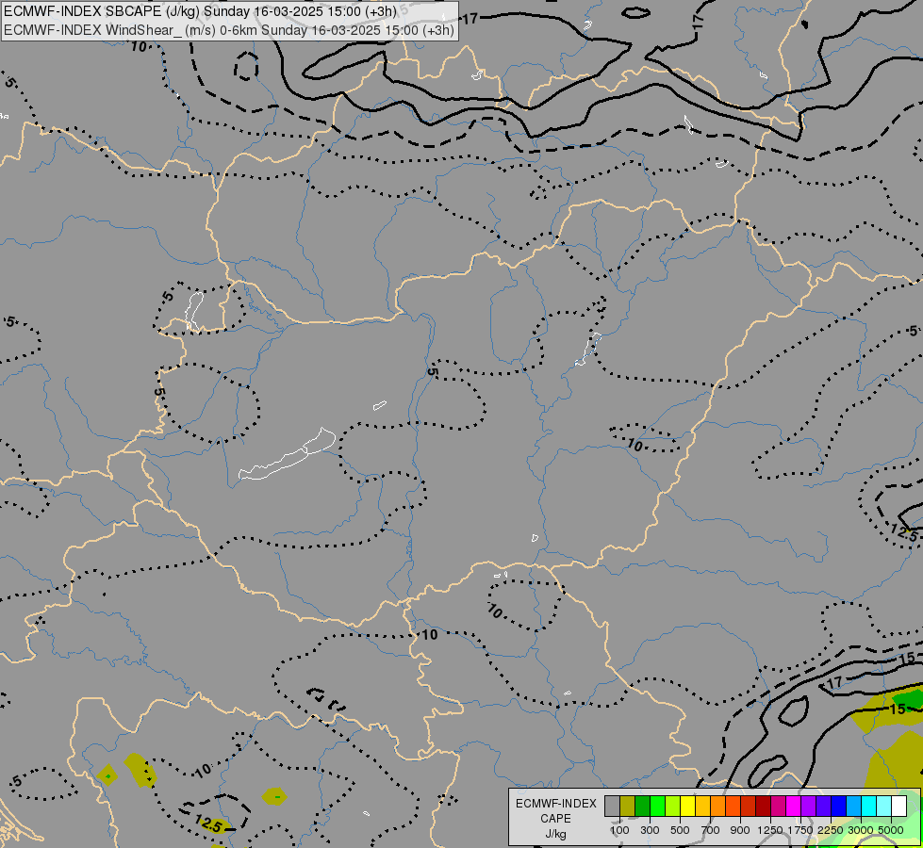This screenshot has height=848, width=923.
Task: Click the legend value 1250
Action: (x=770, y=830)
